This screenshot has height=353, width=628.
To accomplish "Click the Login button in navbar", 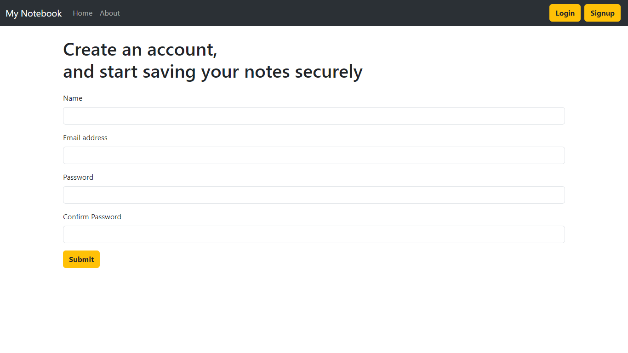I will [x=565, y=13].
